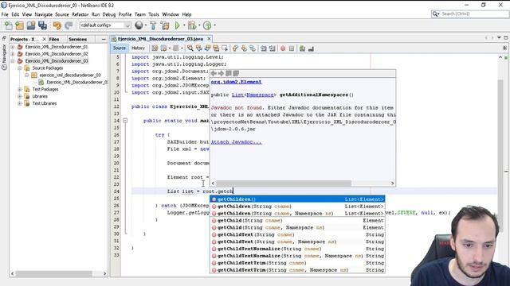Close the Ejercicio_XML_Discoduroderoer_03.java editor tab
This screenshot has height=286, width=510.
tap(209, 39)
